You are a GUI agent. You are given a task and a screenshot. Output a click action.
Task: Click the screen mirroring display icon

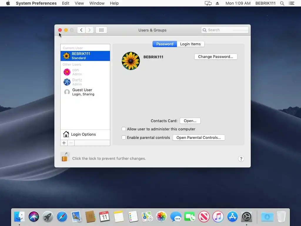click(208, 3)
